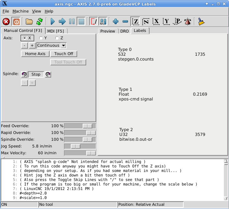Run the program with the play icon
229x209 pixels.
click(x=52, y=22)
